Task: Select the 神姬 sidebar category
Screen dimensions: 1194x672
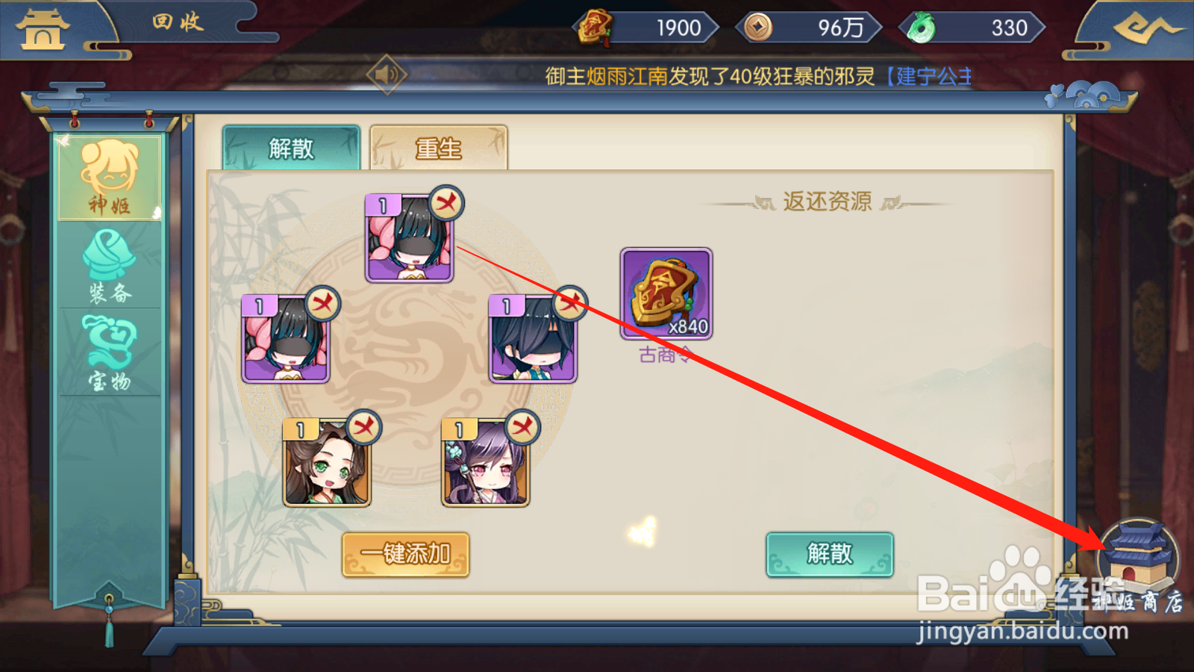Action: [110, 177]
